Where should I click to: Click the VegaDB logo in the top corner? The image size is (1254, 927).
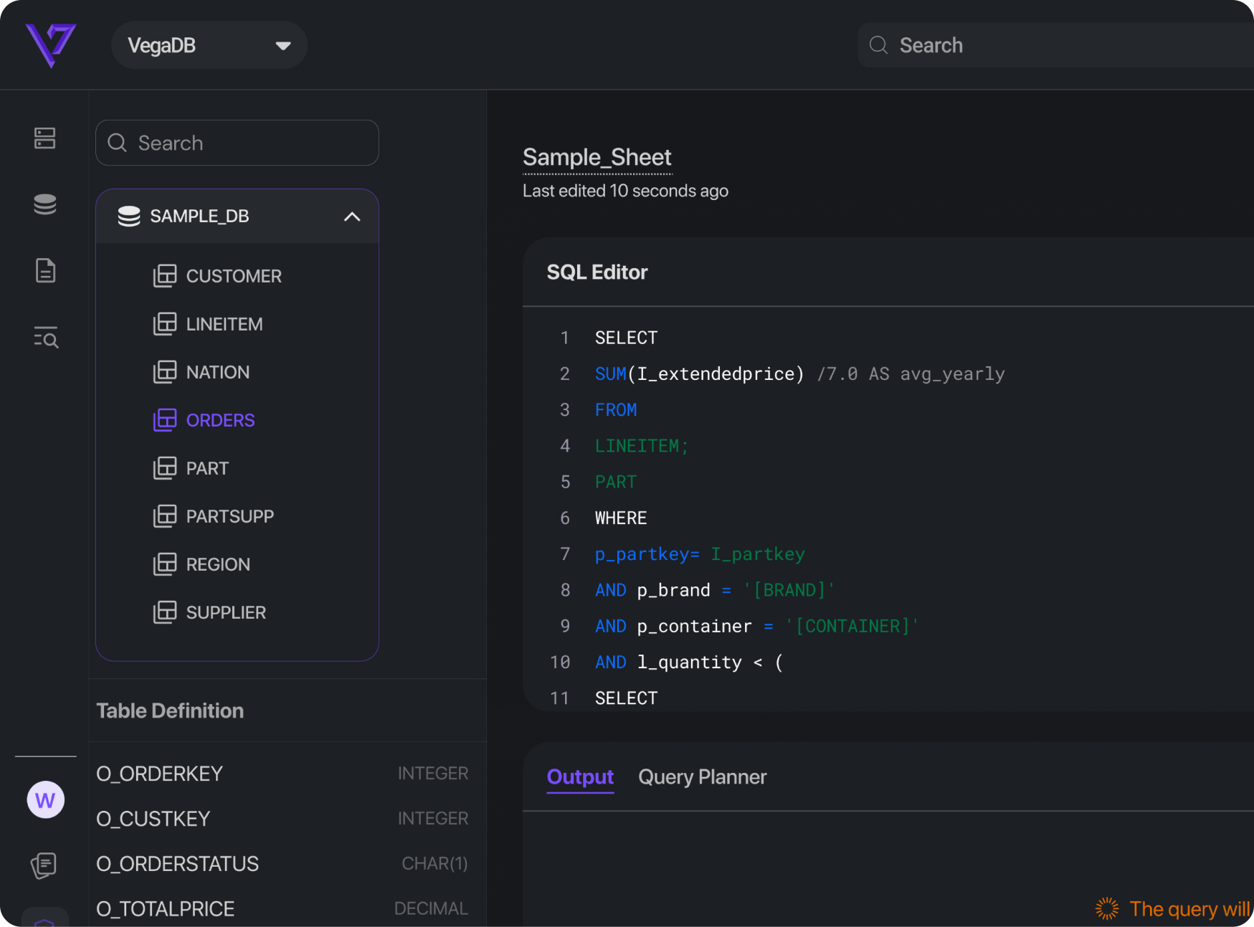[x=51, y=44]
